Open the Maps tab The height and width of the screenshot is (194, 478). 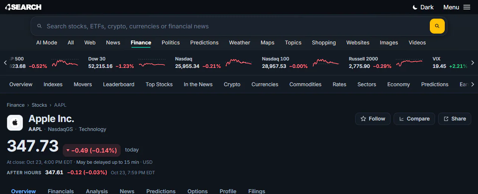pyautogui.click(x=267, y=43)
